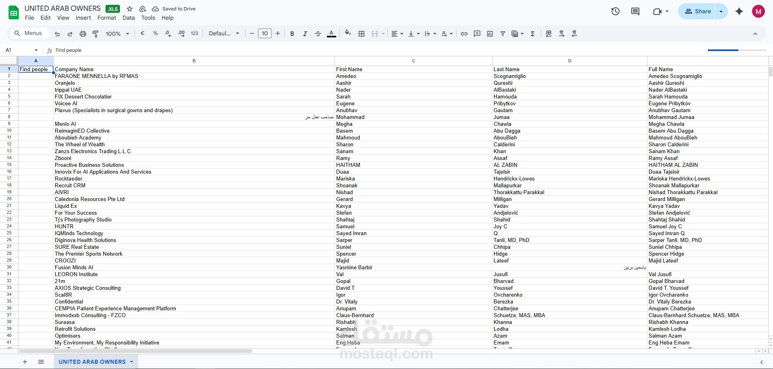773x369 pixels.
Task: Open the video call options dropdown
Action: (x=667, y=11)
